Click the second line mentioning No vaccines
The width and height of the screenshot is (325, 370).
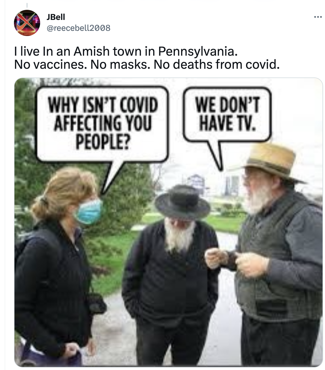pyautogui.click(x=147, y=65)
